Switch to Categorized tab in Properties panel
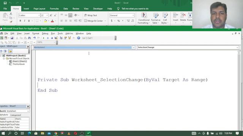Screen dimensions: 243x136 point(16,115)
